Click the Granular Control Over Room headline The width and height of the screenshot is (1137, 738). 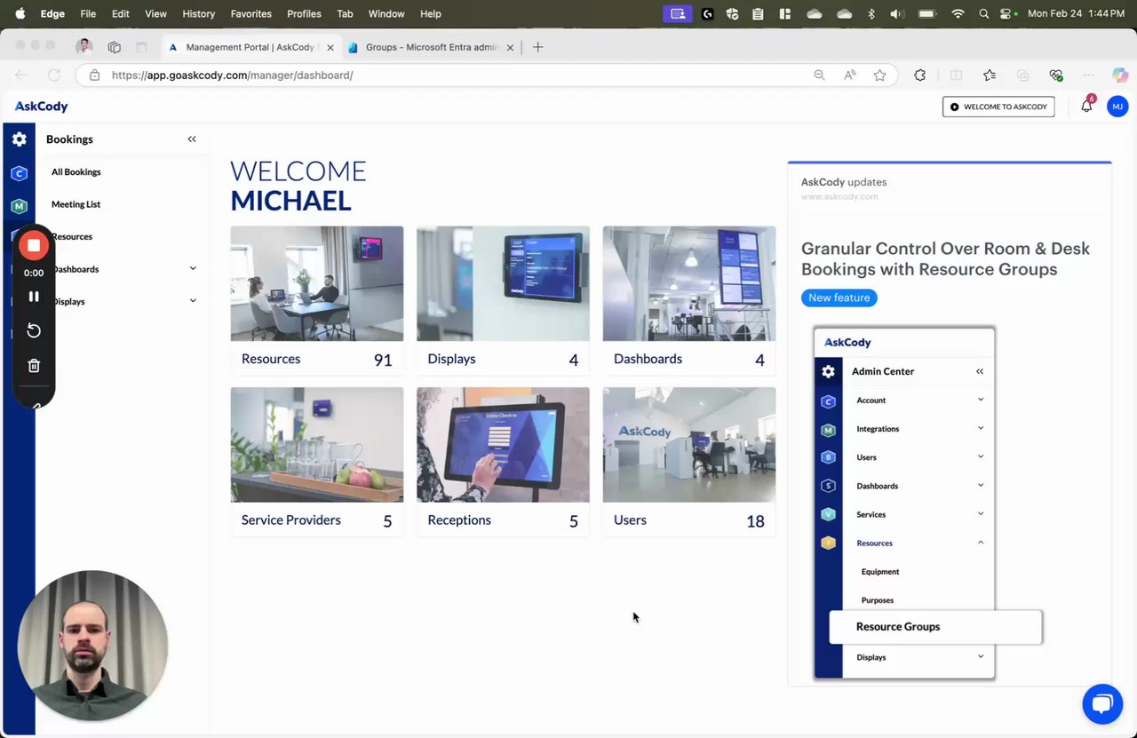[x=946, y=258]
